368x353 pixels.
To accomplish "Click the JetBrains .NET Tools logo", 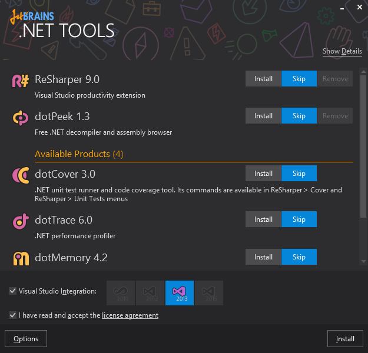I will pyautogui.click(x=62, y=25).
